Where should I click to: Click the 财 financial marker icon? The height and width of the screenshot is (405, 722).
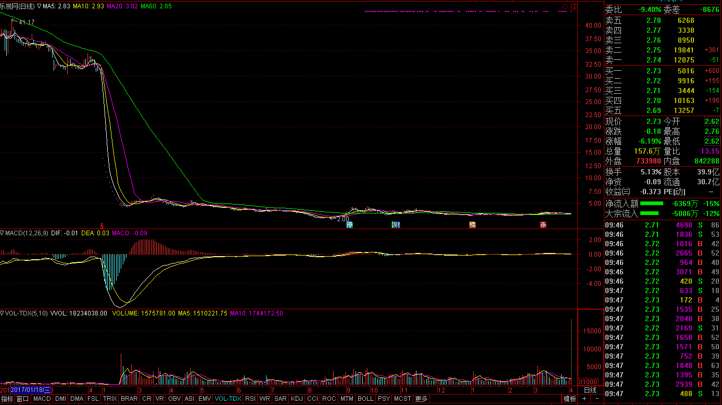click(x=396, y=225)
